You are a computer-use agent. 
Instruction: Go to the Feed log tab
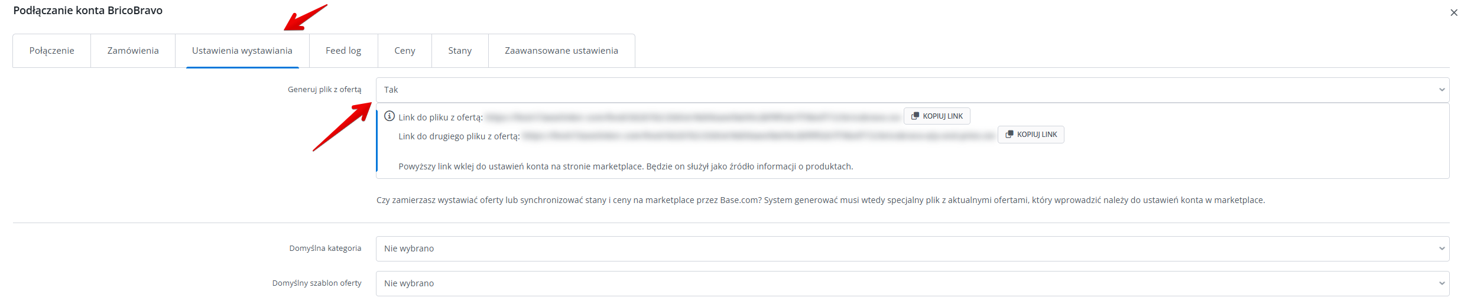pyautogui.click(x=343, y=51)
